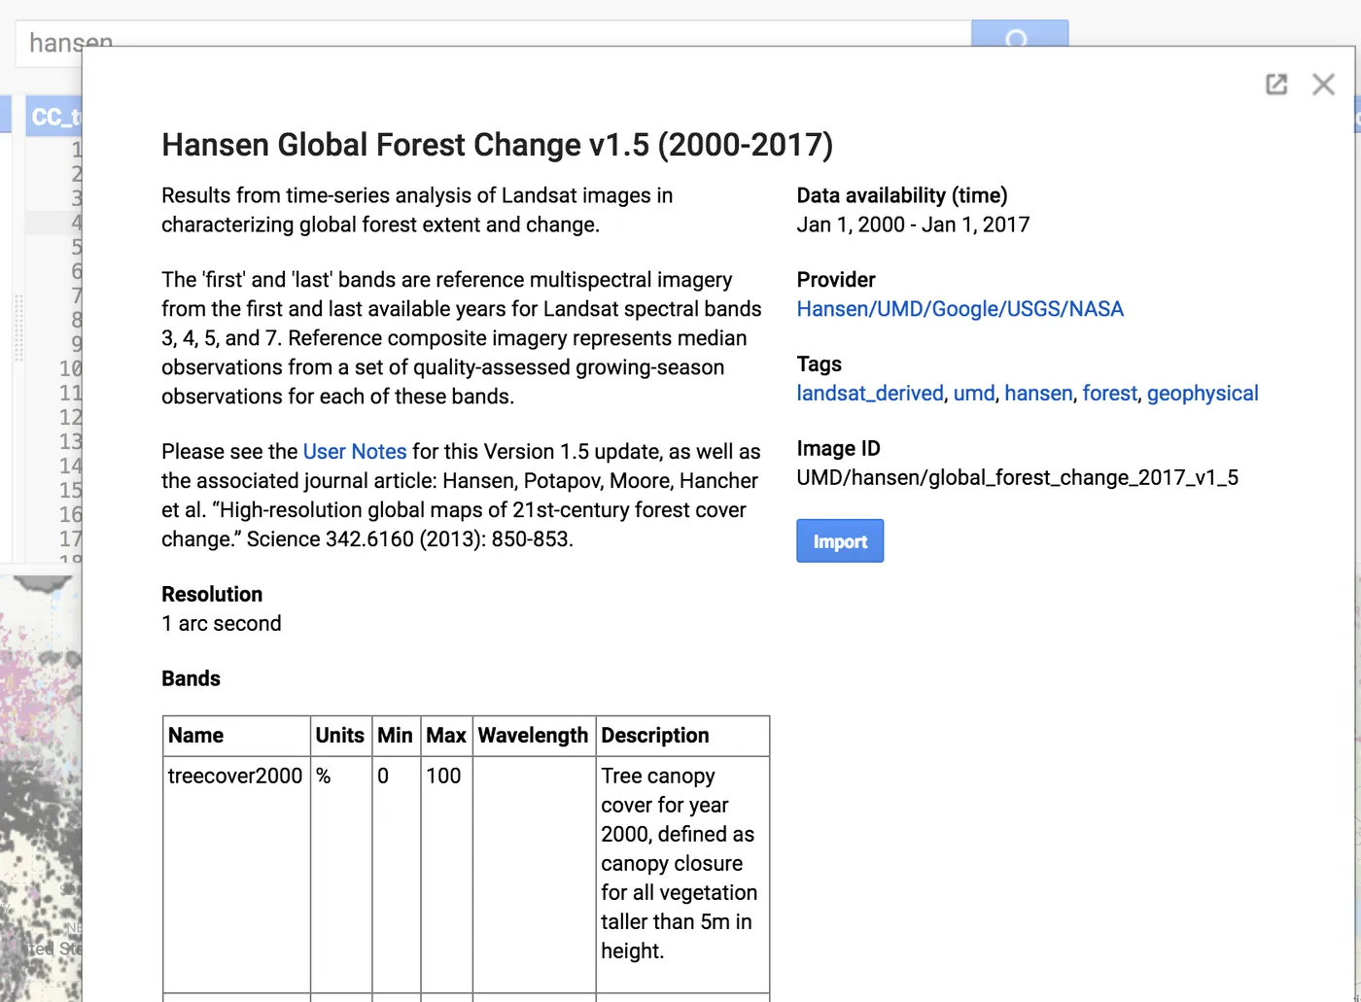Click the Units column header
The width and height of the screenshot is (1361, 1002).
click(x=340, y=736)
